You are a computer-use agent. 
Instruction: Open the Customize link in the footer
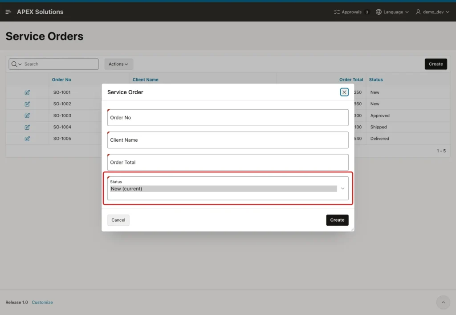pyautogui.click(x=42, y=302)
